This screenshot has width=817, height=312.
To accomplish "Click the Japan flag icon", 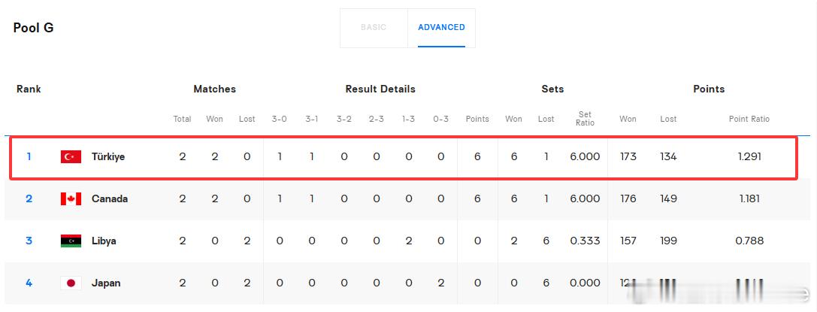I will point(71,283).
